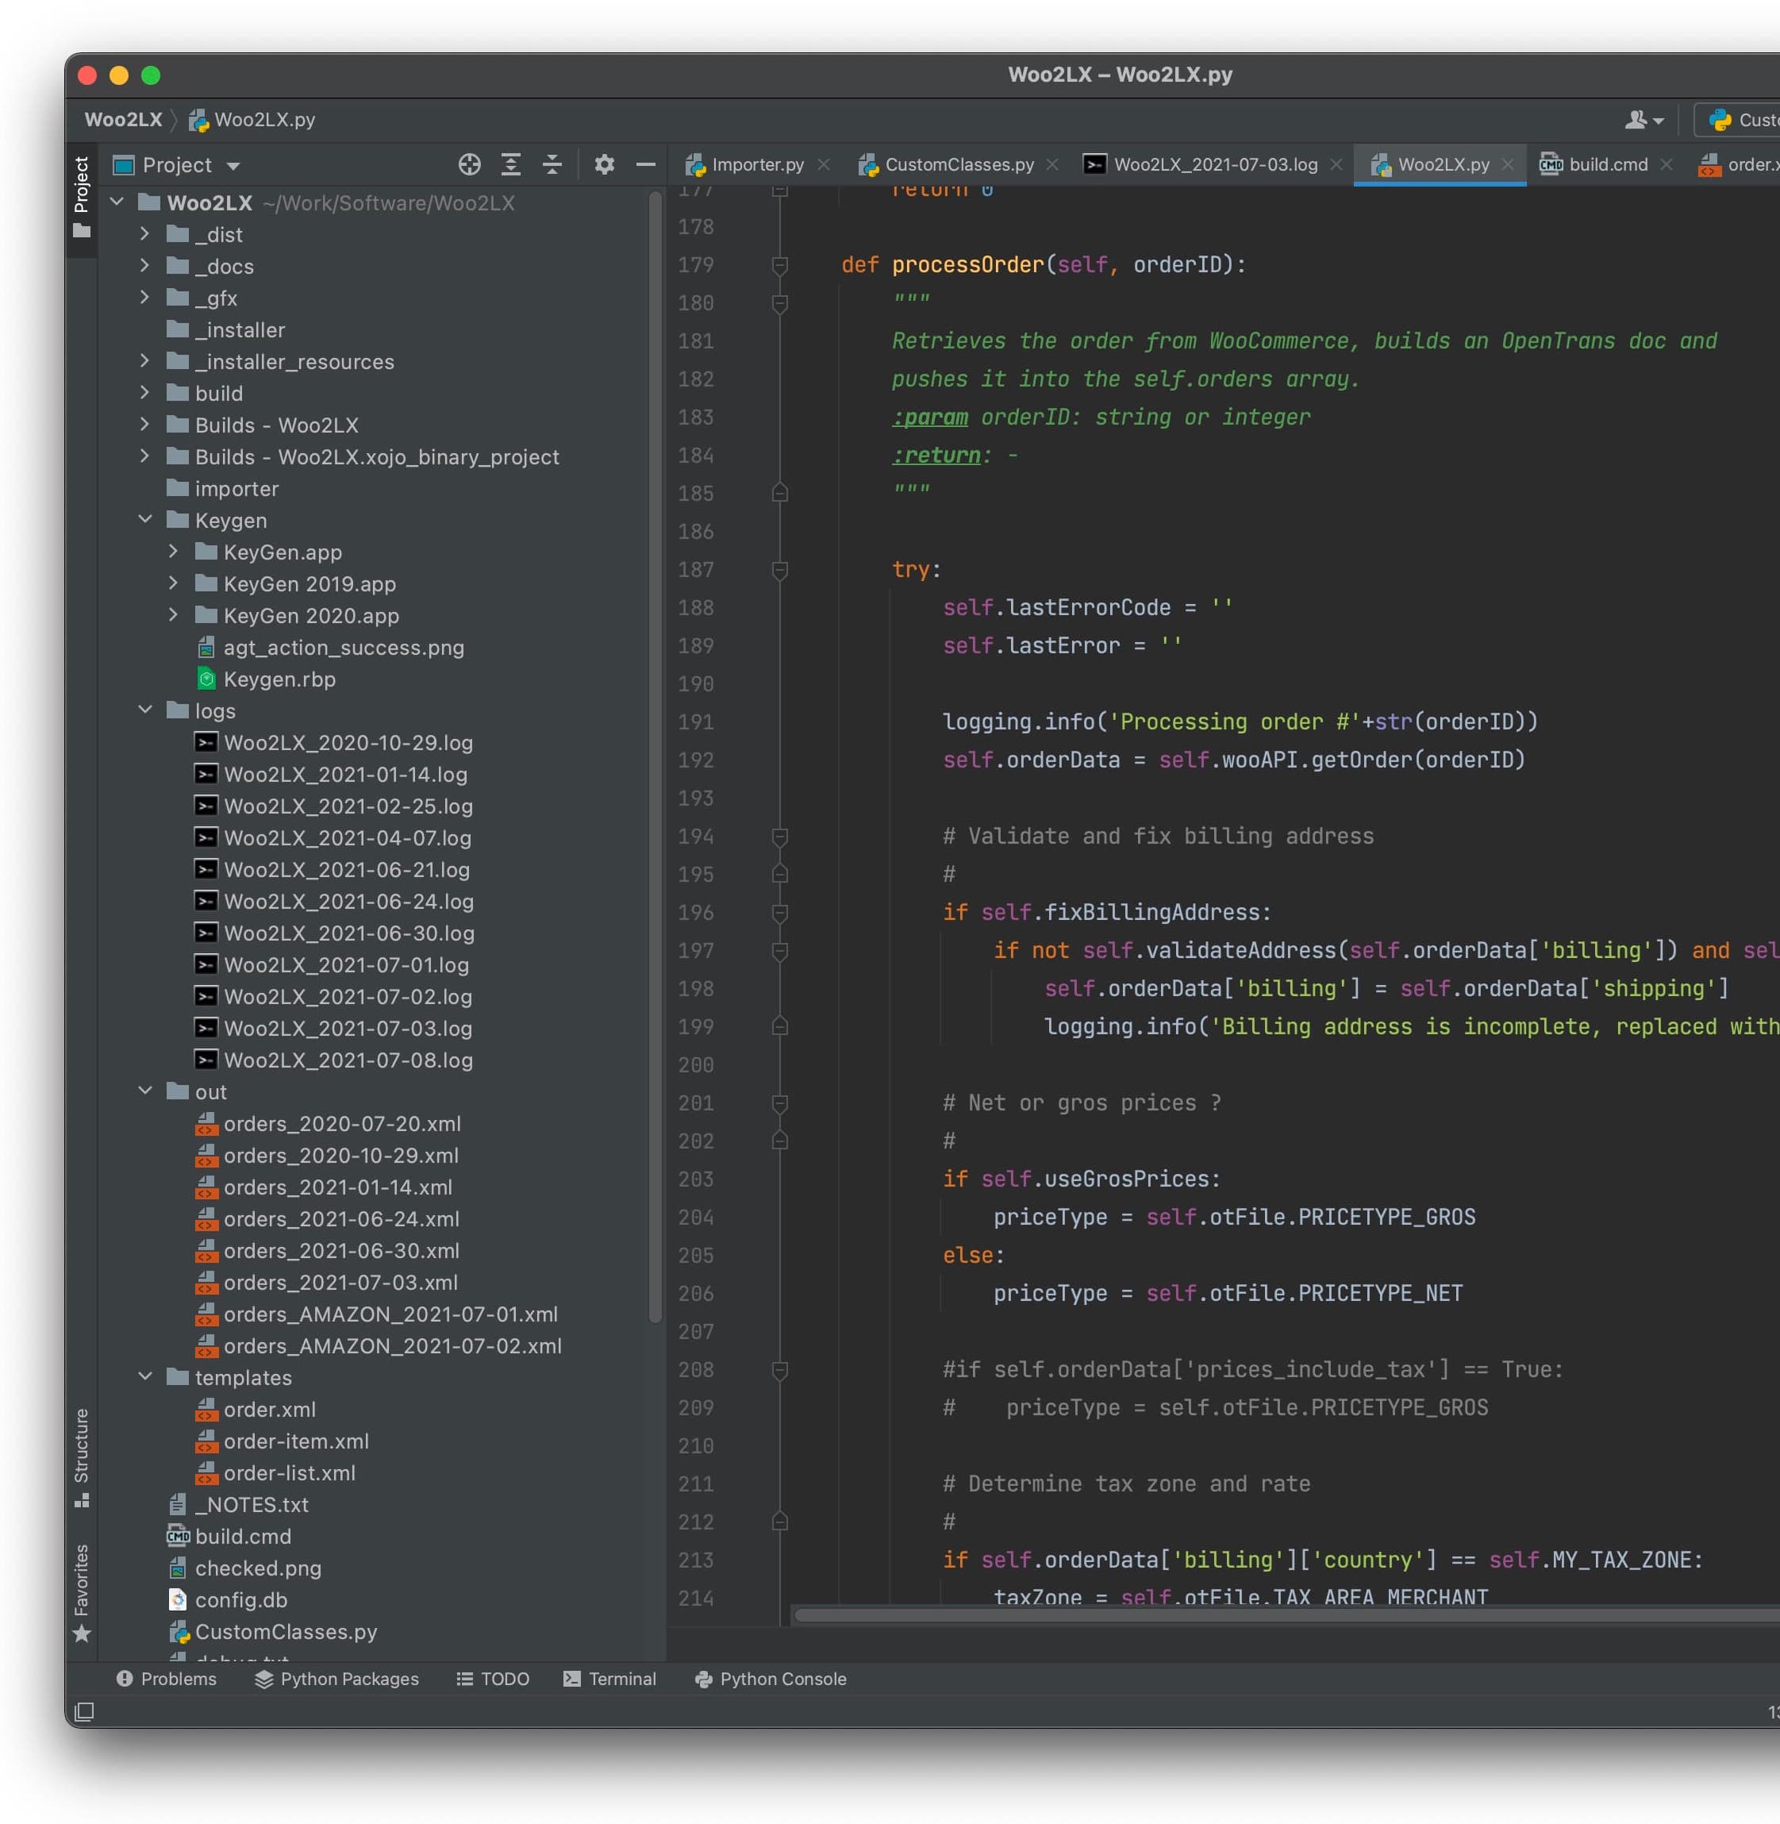The width and height of the screenshot is (1780, 1824).
Task: Click fold marker at line 208 comment
Action: click(779, 1370)
